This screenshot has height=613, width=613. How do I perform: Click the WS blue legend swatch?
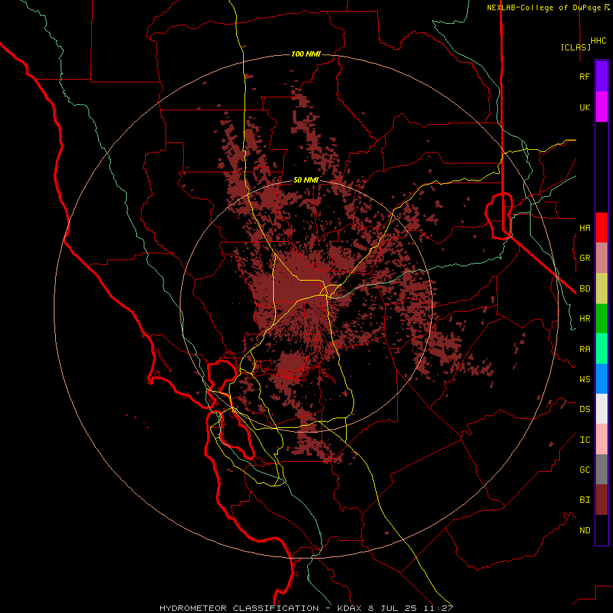coord(601,379)
